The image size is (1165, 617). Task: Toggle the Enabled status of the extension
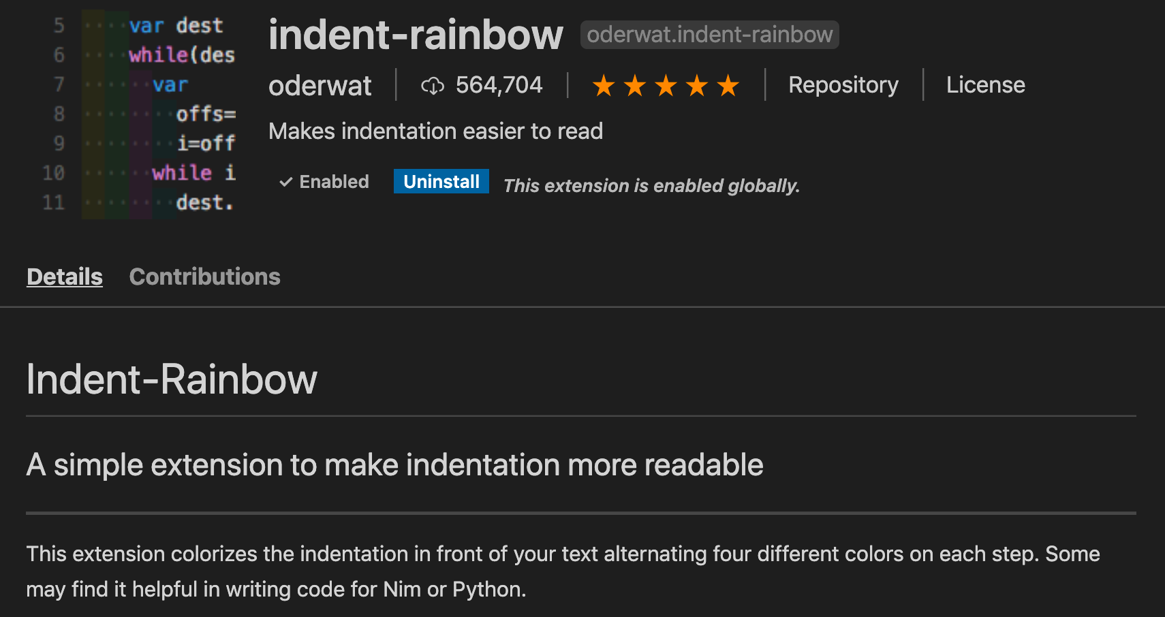[324, 181]
